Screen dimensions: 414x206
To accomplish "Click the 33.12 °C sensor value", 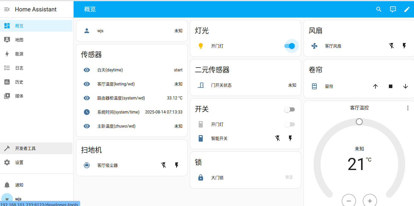I will coord(175,98).
